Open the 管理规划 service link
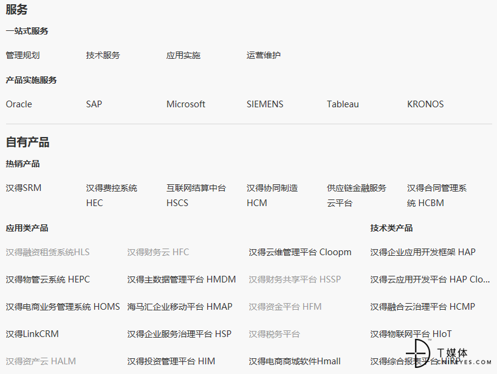The width and height of the screenshot is (497, 374). [x=23, y=55]
